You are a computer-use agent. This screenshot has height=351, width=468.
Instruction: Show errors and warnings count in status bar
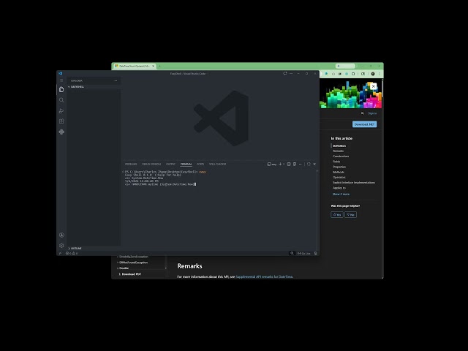point(72,254)
